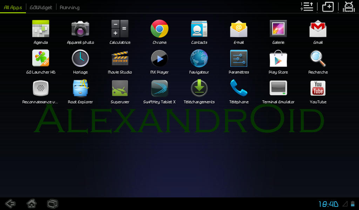Tap the Home navigation button
This screenshot has width=359, height=210.
(x=32, y=204)
